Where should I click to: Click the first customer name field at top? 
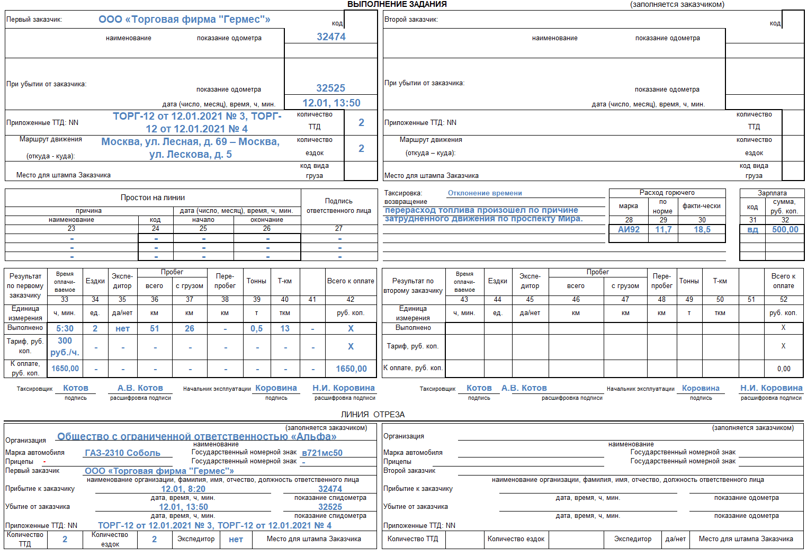pyautogui.click(x=184, y=20)
